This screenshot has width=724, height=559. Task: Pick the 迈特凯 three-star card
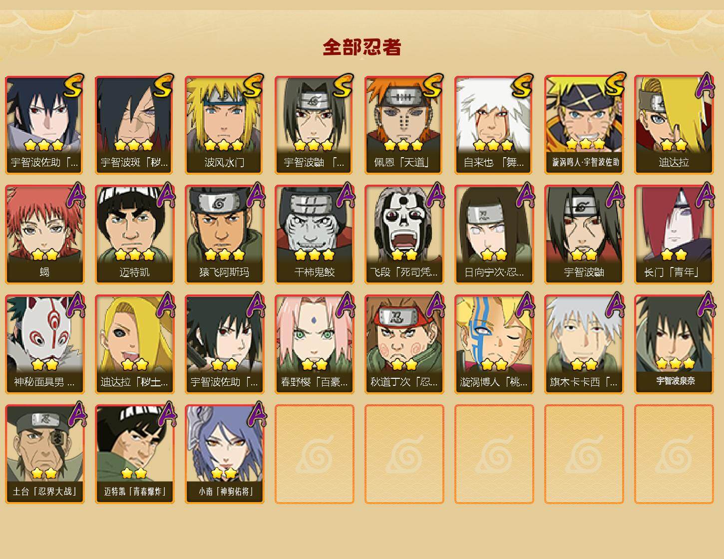[x=135, y=235]
